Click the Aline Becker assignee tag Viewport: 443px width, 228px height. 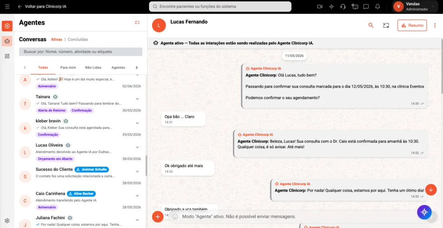click(x=81, y=194)
